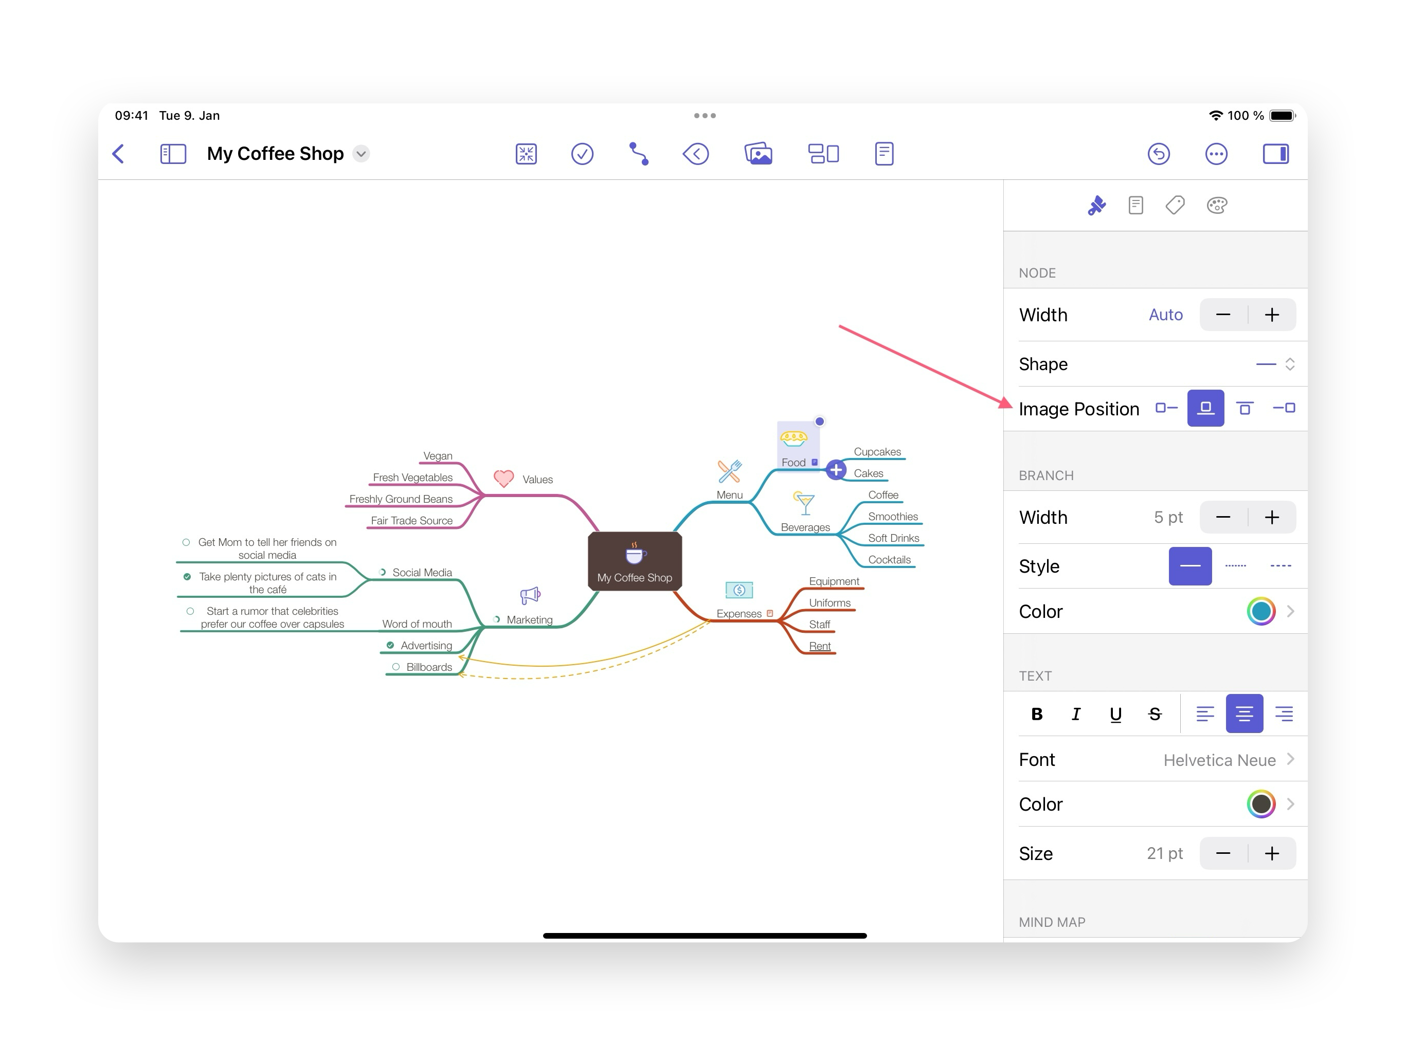Screen dimensions: 1406x1043
Task: Select the Style brush tab in inspector
Action: tap(1097, 205)
